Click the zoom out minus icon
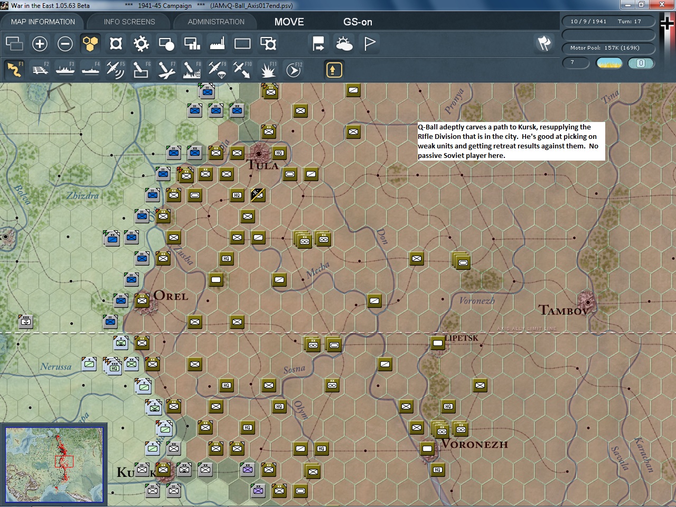 tap(65, 43)
